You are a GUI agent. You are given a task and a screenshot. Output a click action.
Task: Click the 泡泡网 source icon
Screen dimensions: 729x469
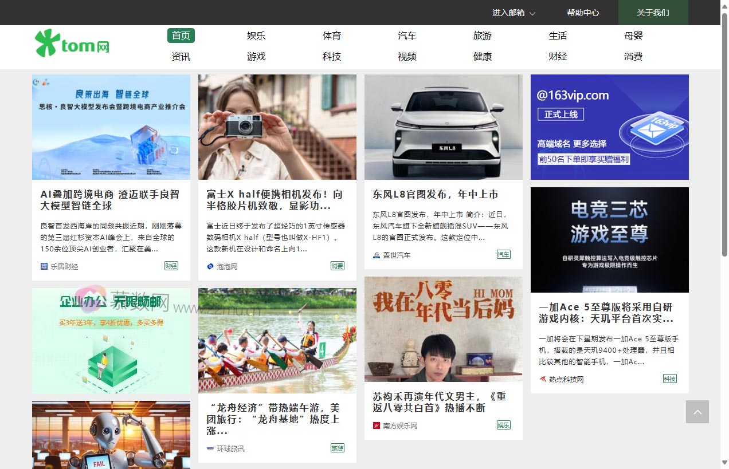[210, 266]
